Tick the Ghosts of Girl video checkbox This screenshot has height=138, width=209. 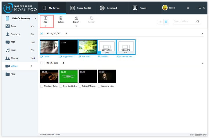click(42, 86)
